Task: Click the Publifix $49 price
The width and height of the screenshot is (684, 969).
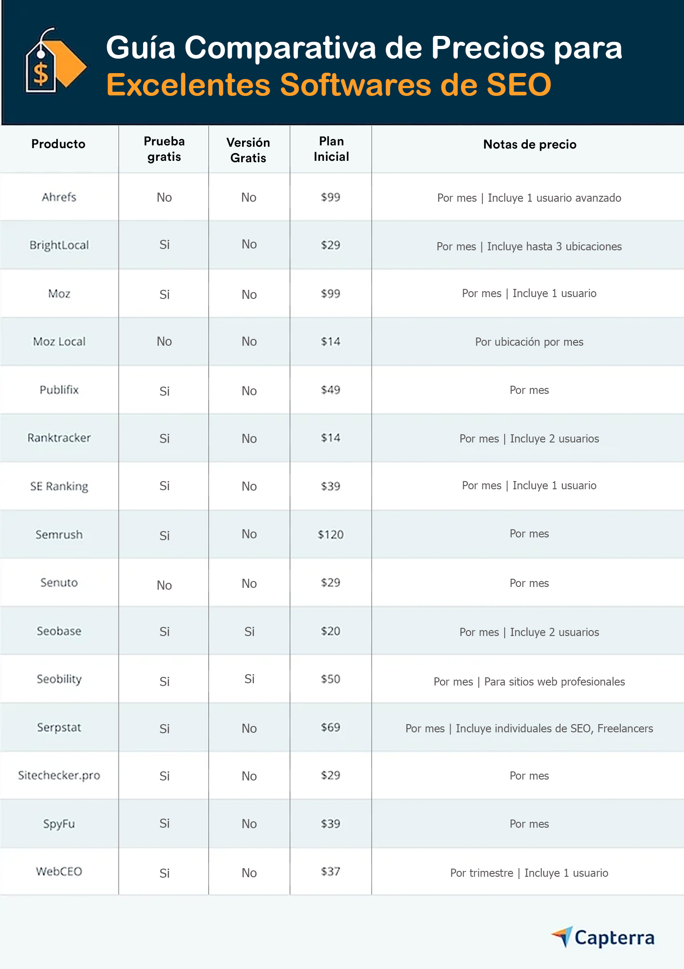Action: point(331,390)
